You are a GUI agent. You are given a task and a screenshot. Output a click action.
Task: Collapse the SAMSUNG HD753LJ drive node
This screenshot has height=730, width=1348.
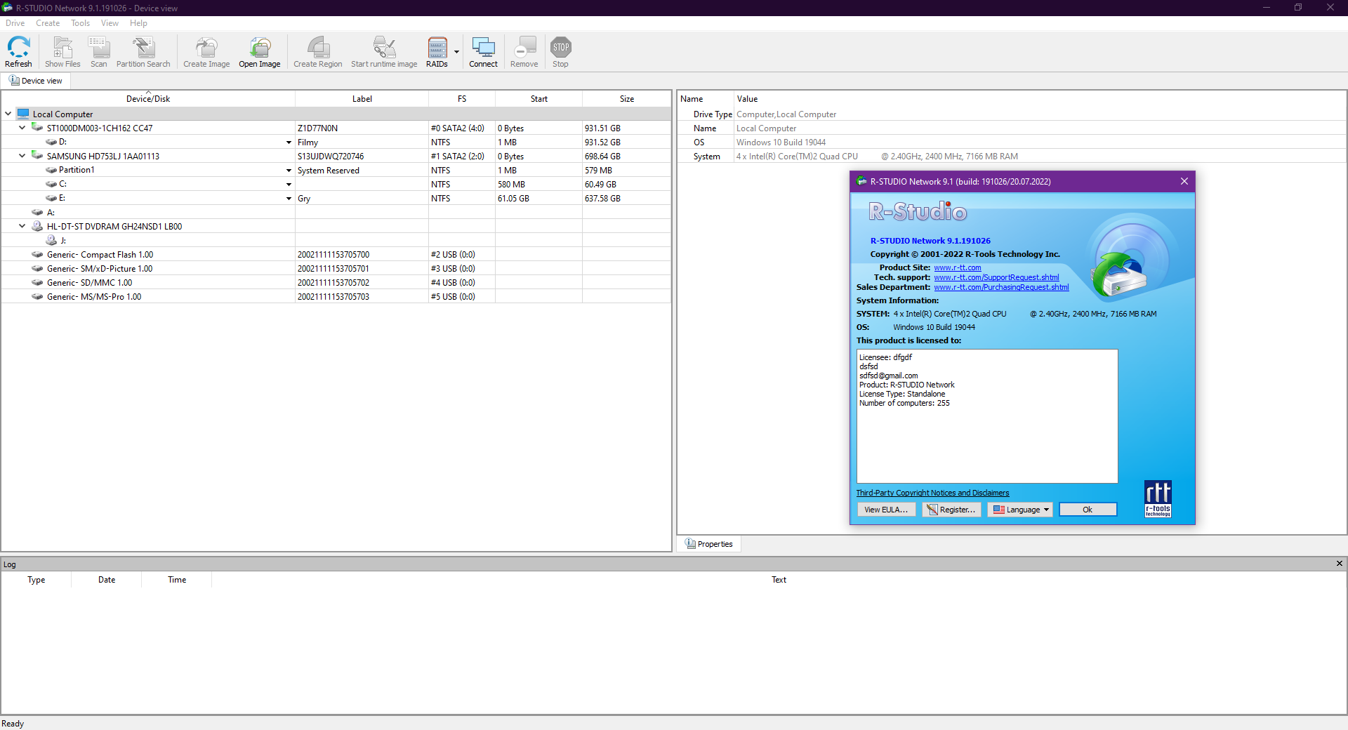click(22, 156)
